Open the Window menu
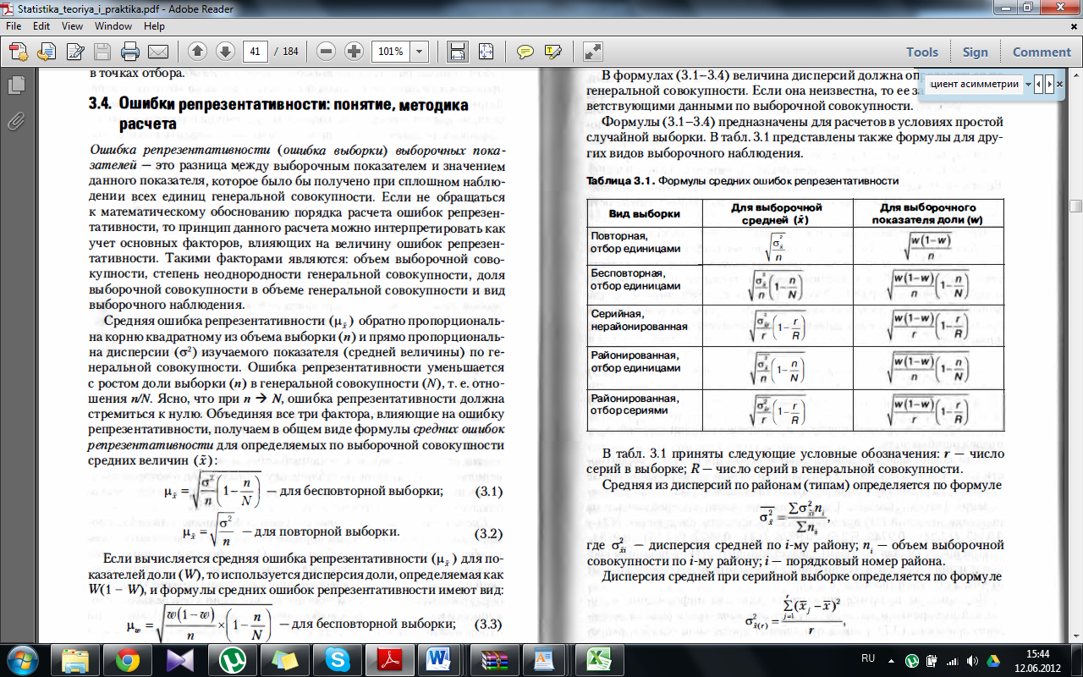The image size is (1083, 677). click(x=113, y=26)
